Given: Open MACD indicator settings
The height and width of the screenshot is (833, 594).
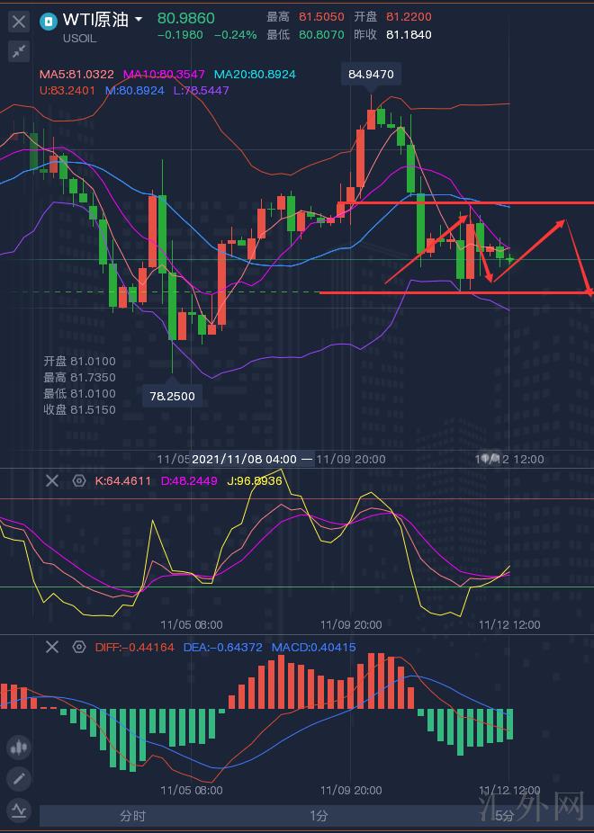Looking at the screenshot, I should [x=79, y=647].
